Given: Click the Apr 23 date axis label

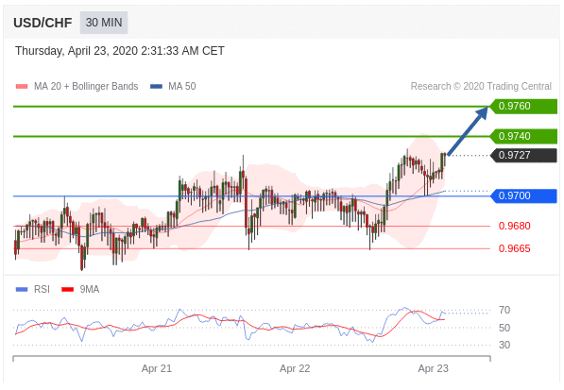Looking at the screenshot, I should 433,369.
